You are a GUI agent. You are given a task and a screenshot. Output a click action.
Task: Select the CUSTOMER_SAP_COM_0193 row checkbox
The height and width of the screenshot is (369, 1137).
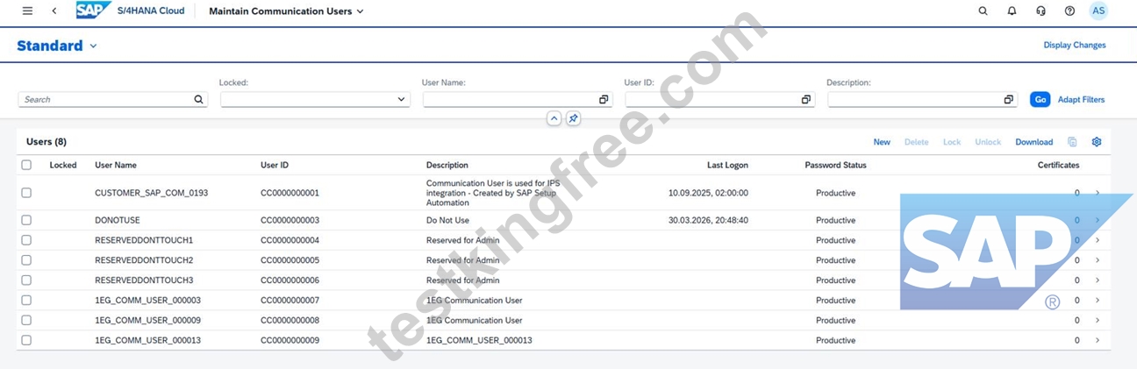pyautogui.click(x=26, y=193)
